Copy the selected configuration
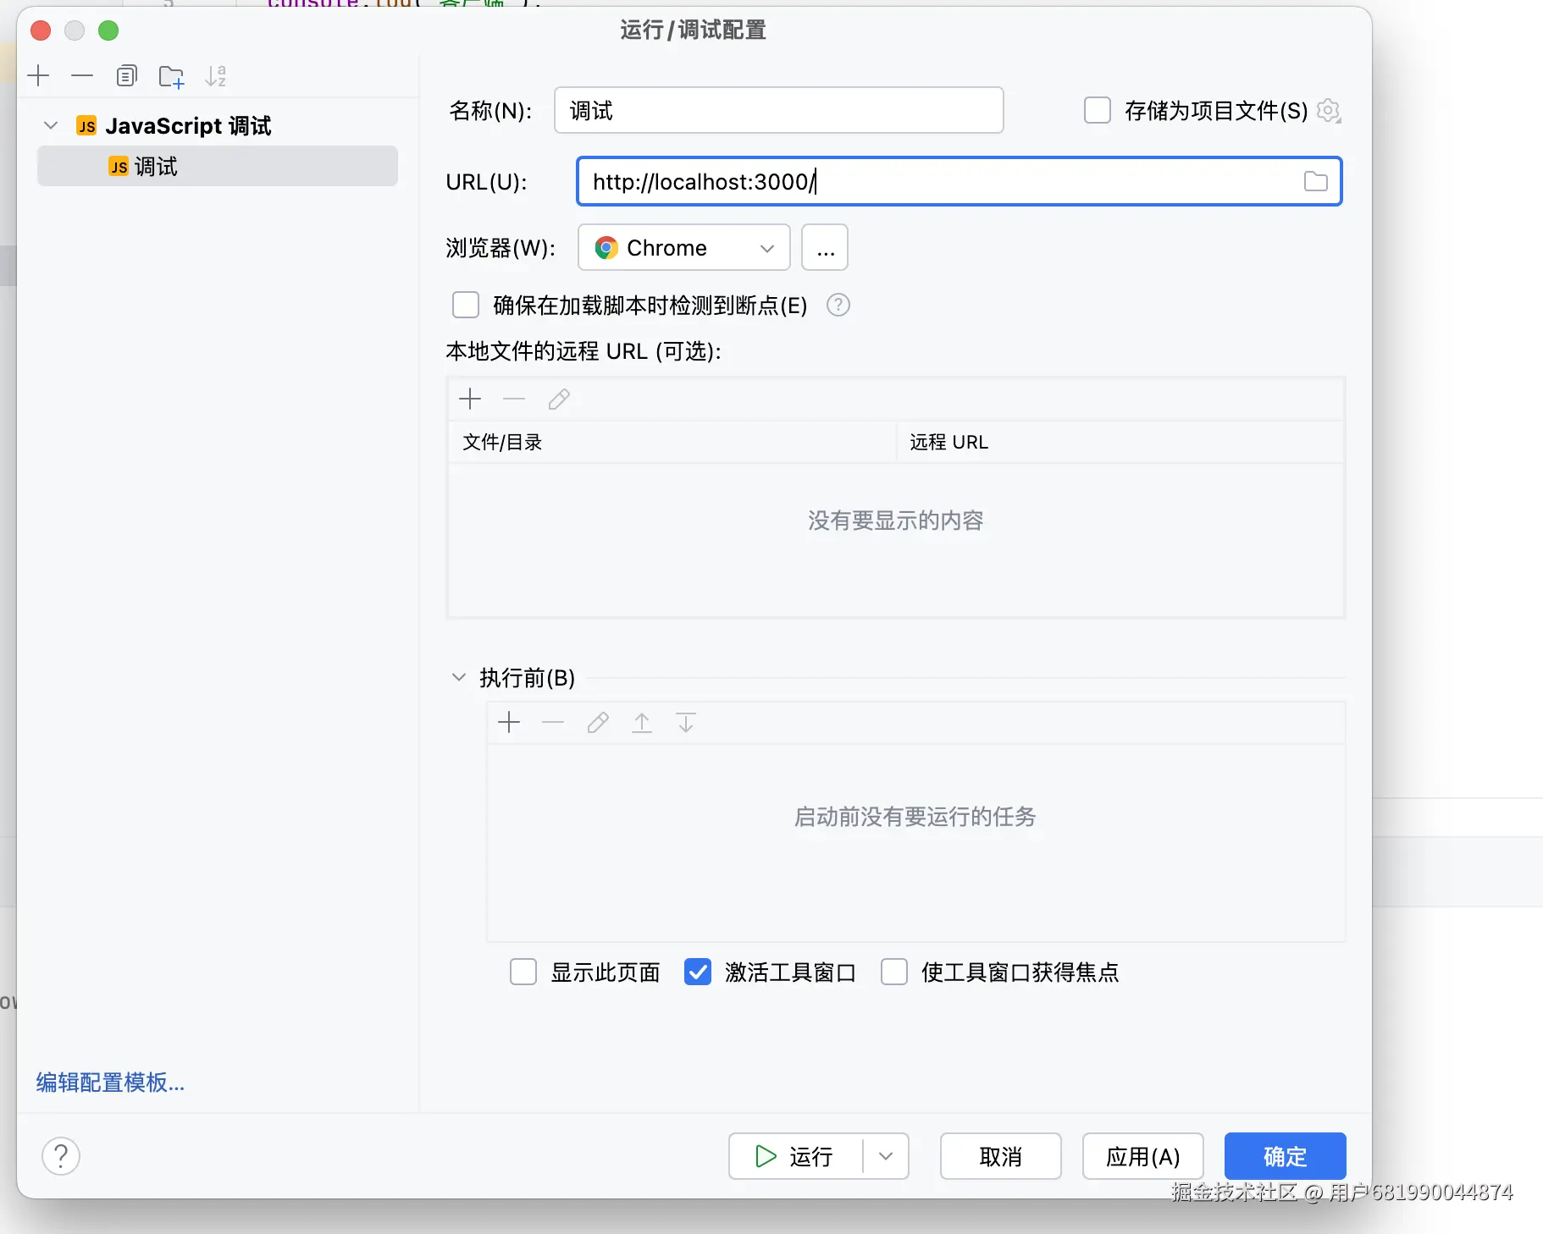The image size is (1543, 1234). pos(126,76)
